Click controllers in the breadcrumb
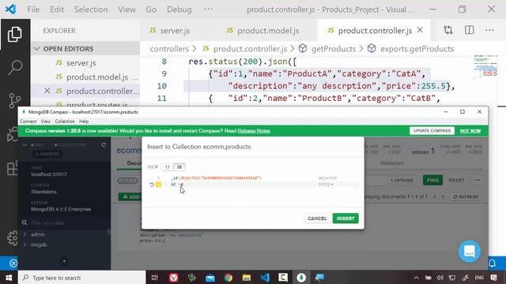This screenshot has width=506, height=284. pyautogui.click(x=169, y=49)
